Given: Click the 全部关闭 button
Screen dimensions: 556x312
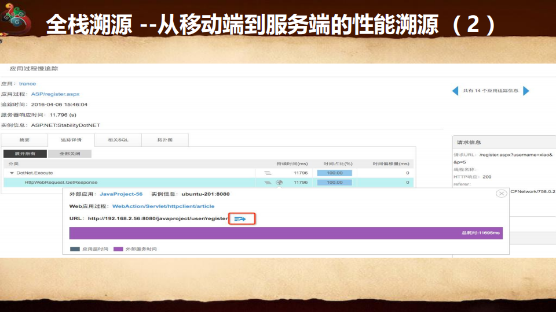Looking at the screenshot, I should pos(69,154).
